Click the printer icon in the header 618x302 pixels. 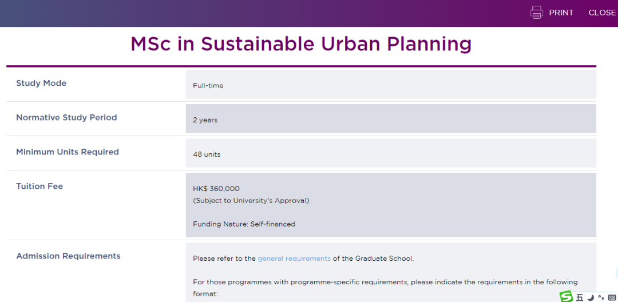pos(536,13)
